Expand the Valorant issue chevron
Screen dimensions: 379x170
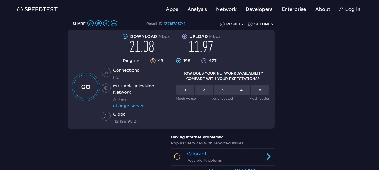pyautogui.click(x=269, y=157)
